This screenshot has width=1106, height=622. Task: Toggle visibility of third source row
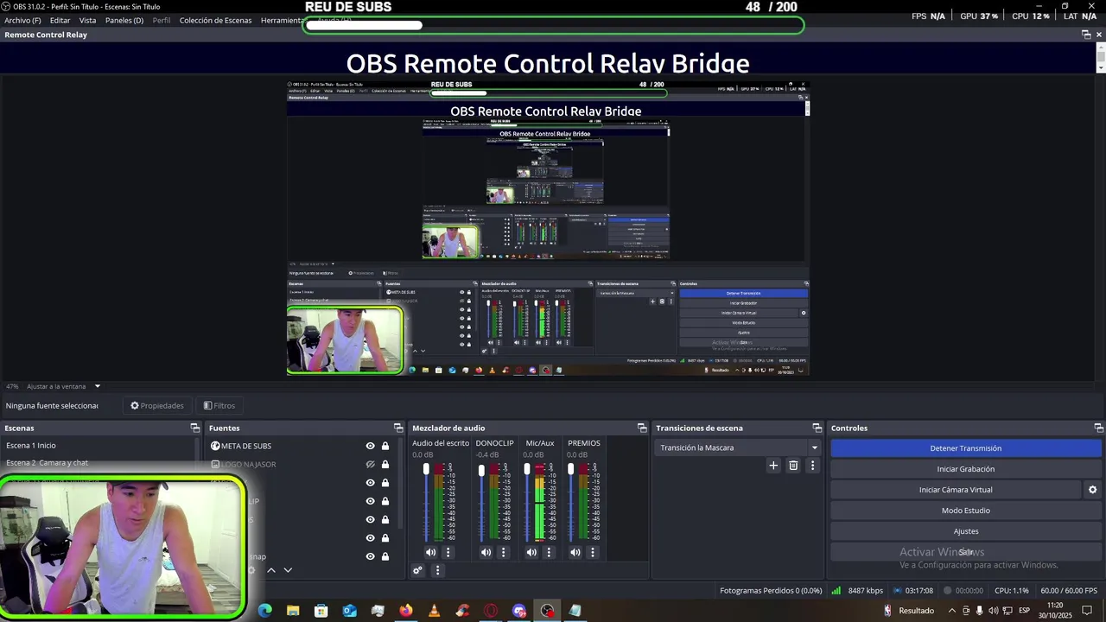pyautogui.click(x=370, y=483)
